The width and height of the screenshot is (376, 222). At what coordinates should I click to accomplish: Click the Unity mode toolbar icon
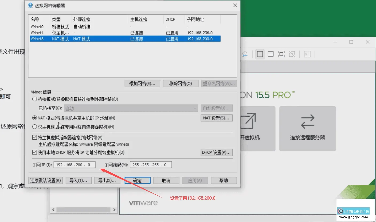(x=292, y=54)
